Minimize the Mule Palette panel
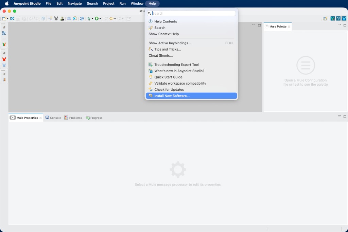Viewport: 348px width, 232px height. tap(339, 24)
